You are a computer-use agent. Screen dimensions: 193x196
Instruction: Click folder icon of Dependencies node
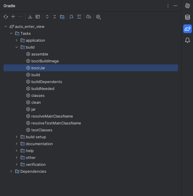[17, 171]
